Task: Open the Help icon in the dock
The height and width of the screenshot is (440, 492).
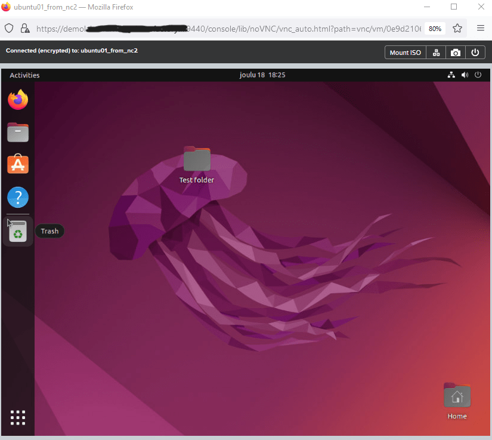Action: tap(18, 197)
